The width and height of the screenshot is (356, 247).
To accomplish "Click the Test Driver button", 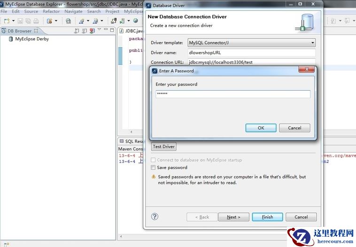I will tap(164, 147).
